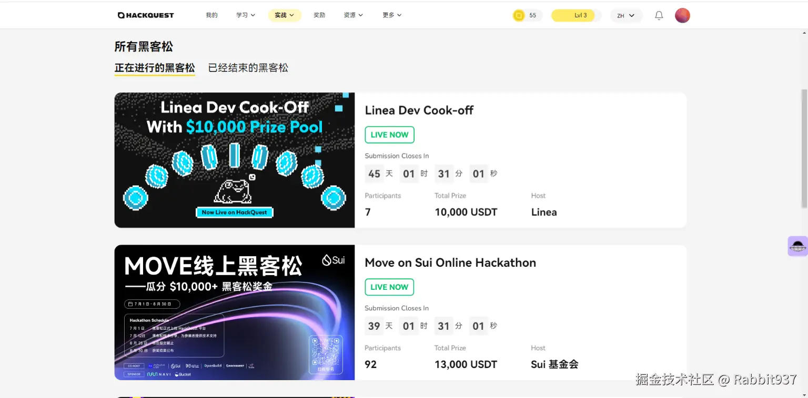
Task: Open the notifications bell
Action: click(659, 16)
